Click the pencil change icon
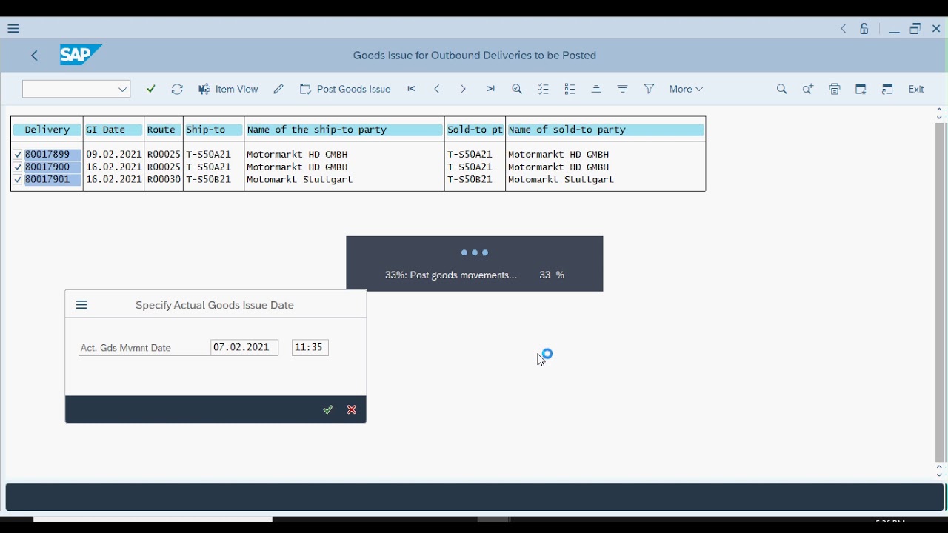Viewport: 948px width, 533px height. tap(278, 89)
